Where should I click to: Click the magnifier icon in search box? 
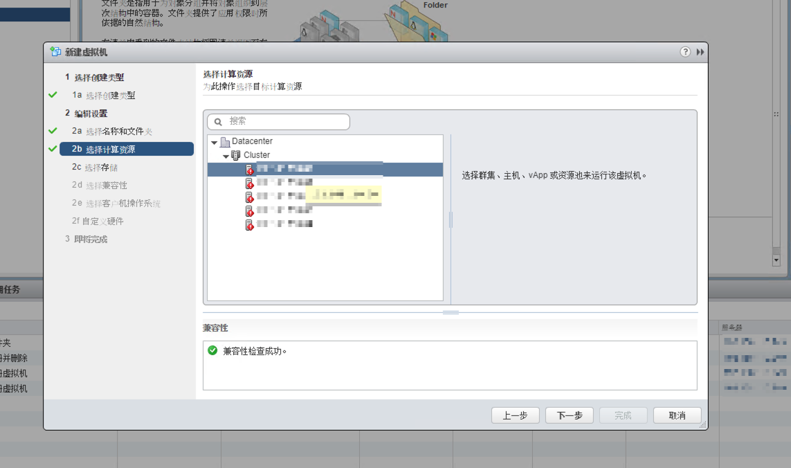218,121
